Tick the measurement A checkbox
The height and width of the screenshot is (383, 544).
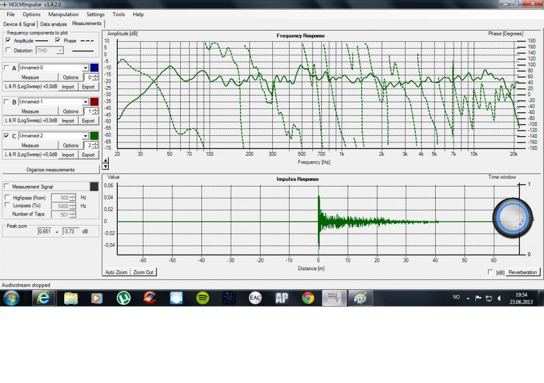click(7, 68)
